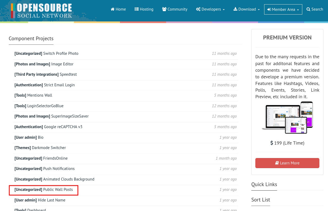328x211 pixels.
Task: Click the Member Area sign-in icon
Action: 269,10
